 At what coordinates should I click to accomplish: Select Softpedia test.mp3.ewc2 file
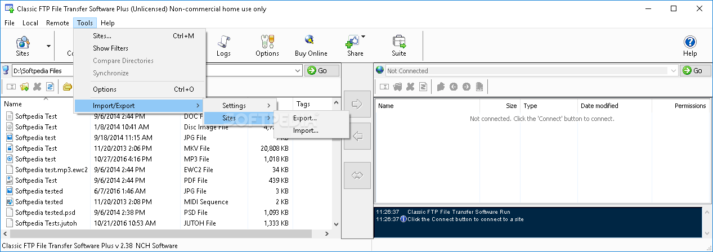point(51,169)
